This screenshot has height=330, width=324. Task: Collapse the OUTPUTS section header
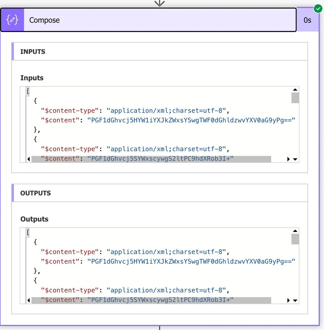pos(35,193)
